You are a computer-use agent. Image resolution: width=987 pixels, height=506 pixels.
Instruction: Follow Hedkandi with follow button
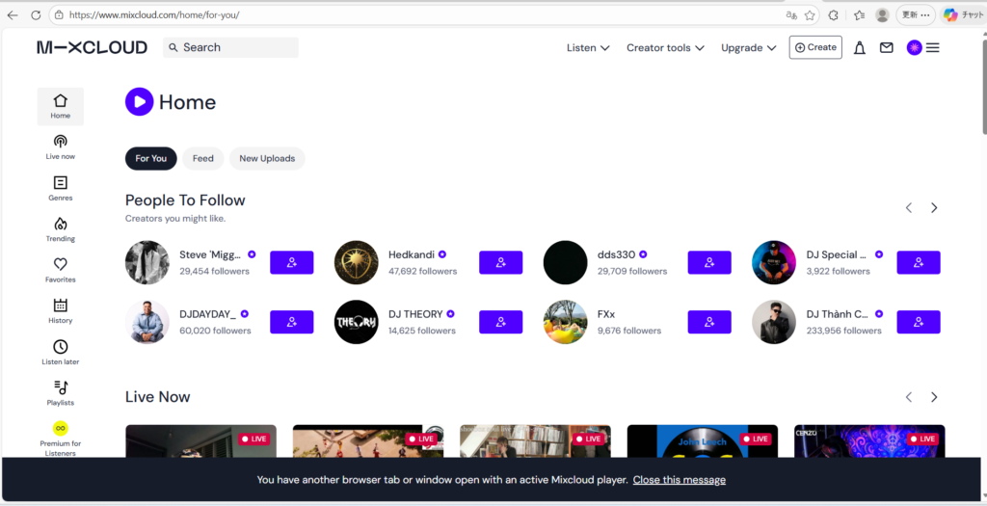(x=500, y=262)
